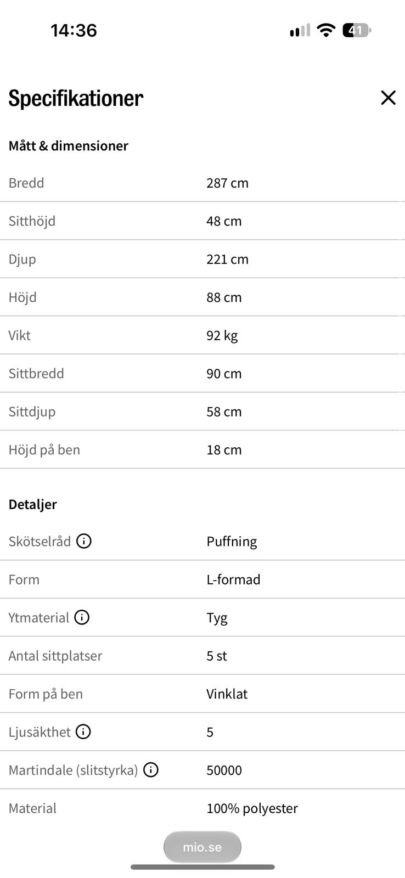Open info icon next to Ljusäkthet
This screenshot has height=878, width=405.
point(83,731)
